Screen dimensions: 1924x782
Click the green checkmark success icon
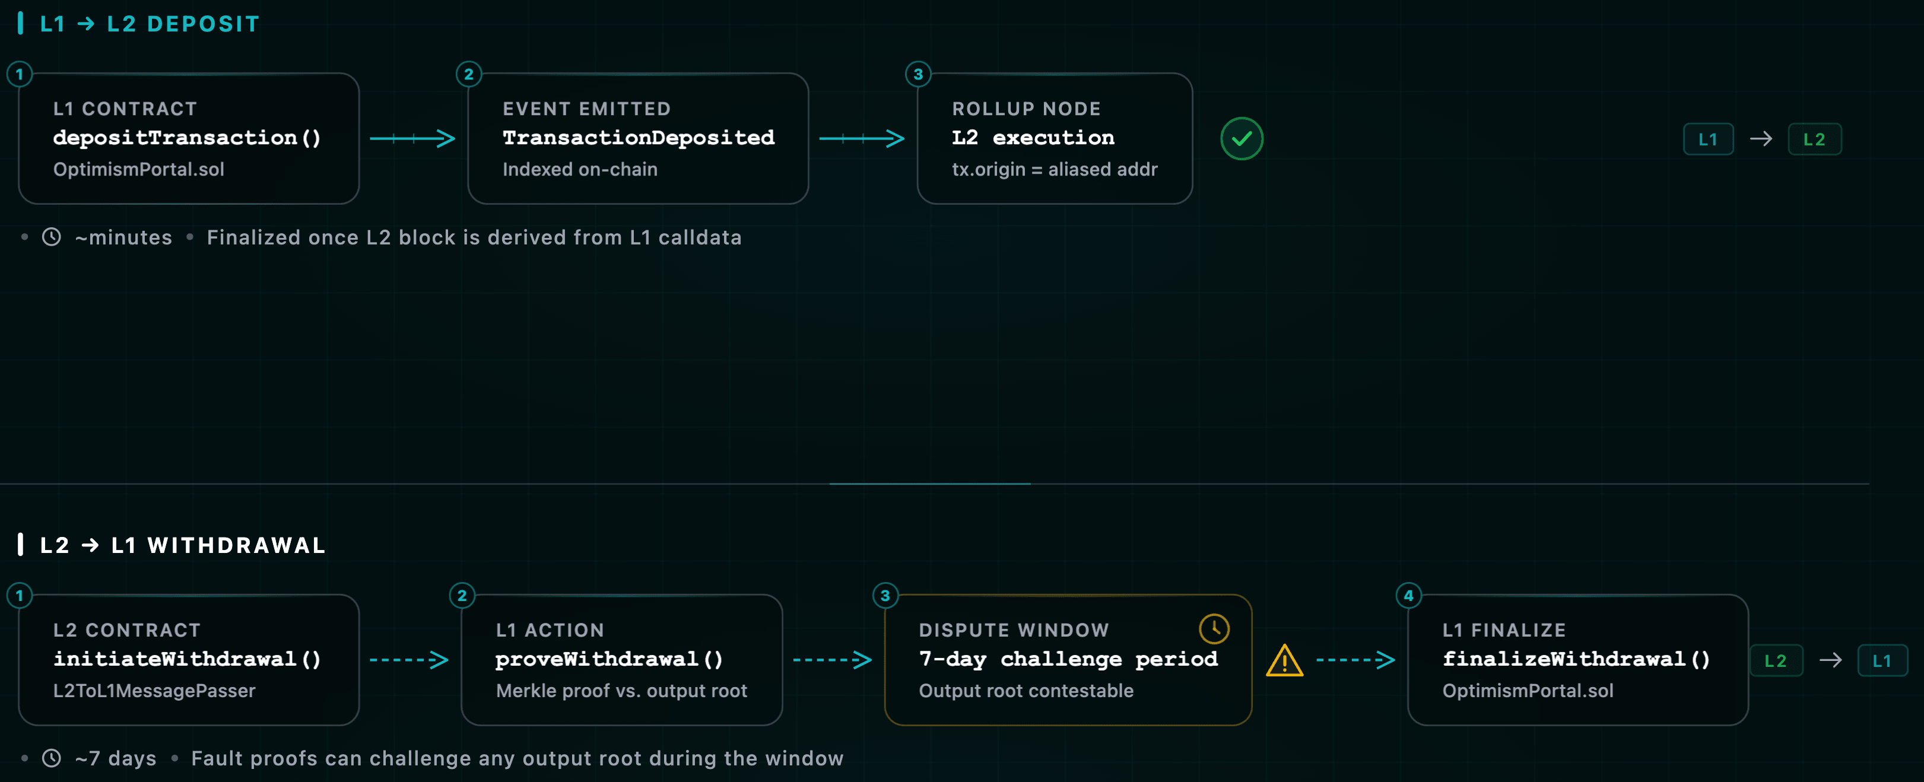pos(1242,138)
